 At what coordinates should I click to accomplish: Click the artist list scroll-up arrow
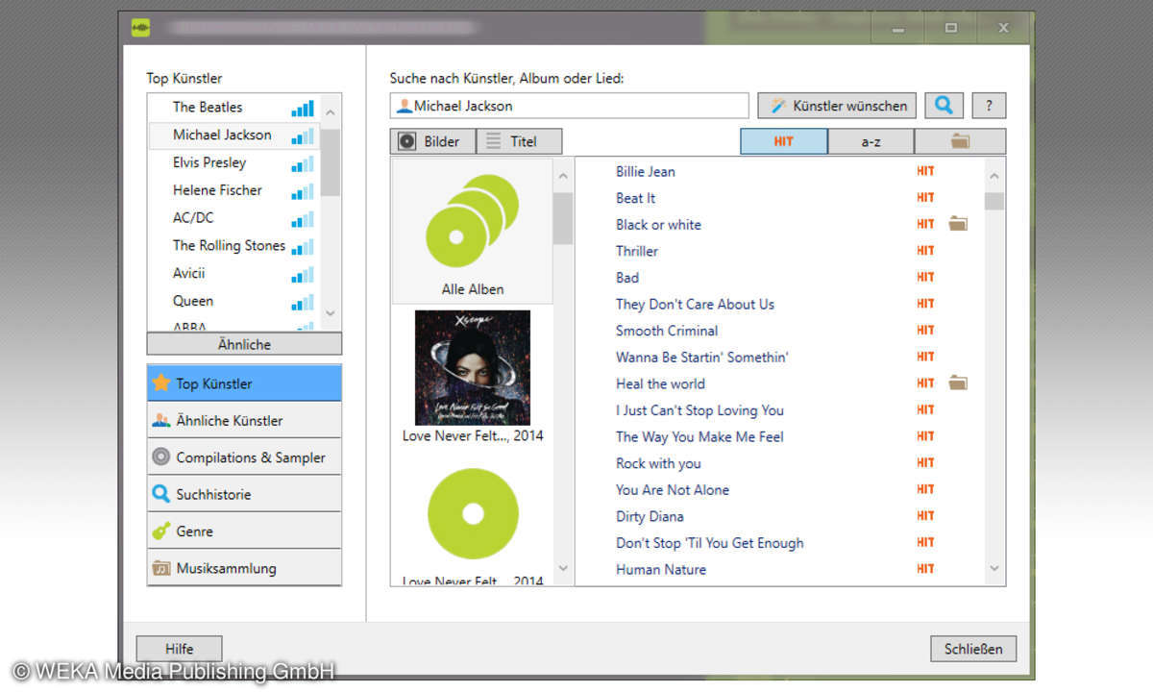tap(331, 111)
